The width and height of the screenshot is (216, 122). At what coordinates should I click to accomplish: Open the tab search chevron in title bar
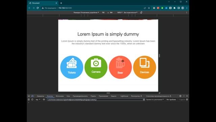tap(169, 2)
